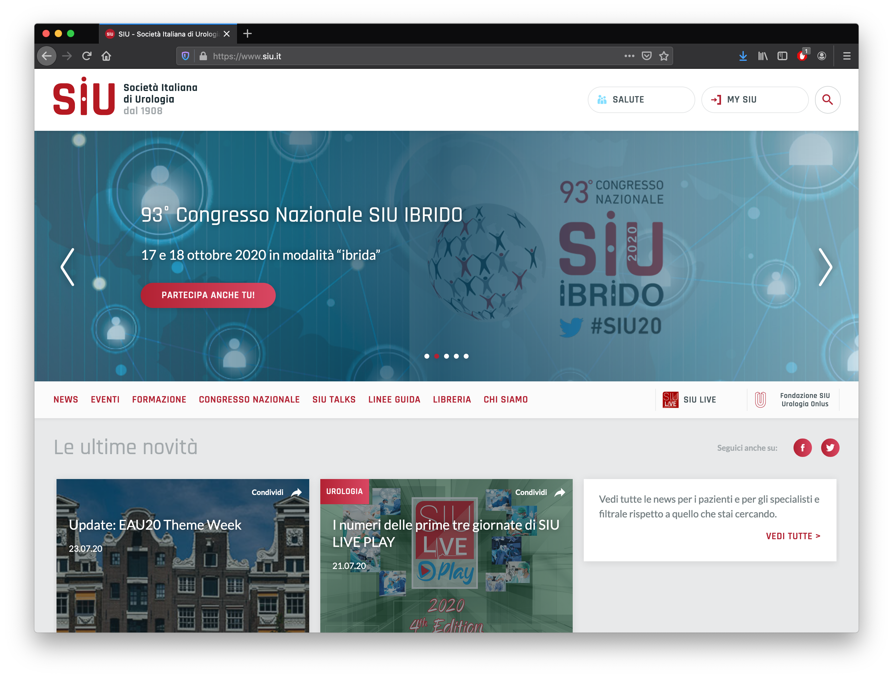The image size is (893, 678).
Task: Select the first carousel dot
Action: coord(427,357)
